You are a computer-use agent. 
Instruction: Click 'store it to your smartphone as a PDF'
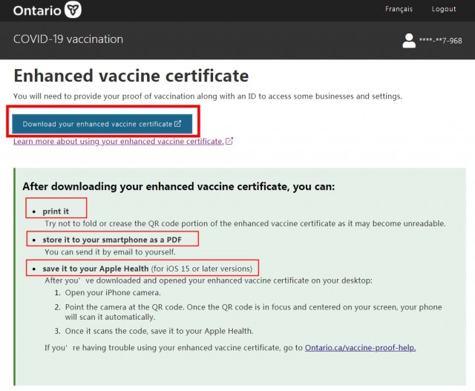(x=112, y=240)
